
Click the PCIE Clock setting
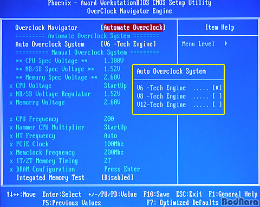pos(32,144)
